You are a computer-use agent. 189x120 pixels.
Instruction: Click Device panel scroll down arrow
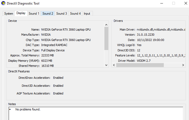106,65
